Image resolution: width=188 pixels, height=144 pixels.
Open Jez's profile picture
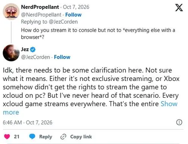(x=11, y=53)
